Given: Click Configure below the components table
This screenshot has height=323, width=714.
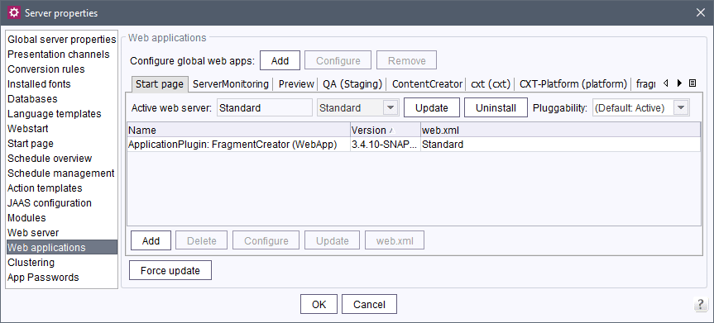Looking at the screenshot, I should pyautogui.click(x=266, y=240).
